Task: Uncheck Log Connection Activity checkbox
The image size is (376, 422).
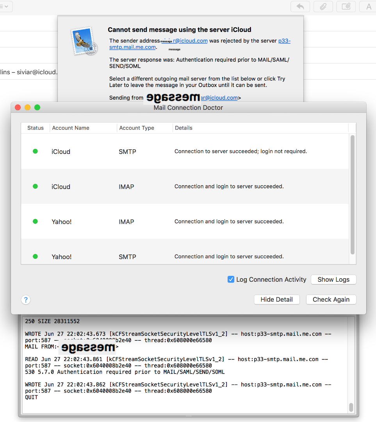Action: click(x=231, y=279)
